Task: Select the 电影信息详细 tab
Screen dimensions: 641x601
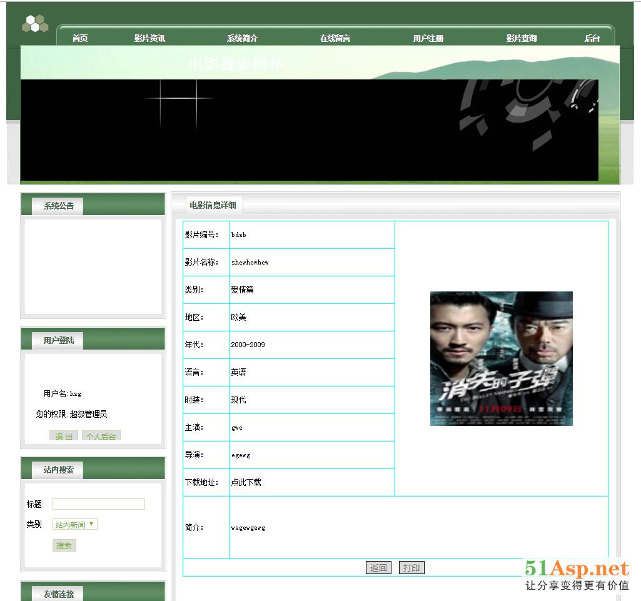Action: coord(213,206)
